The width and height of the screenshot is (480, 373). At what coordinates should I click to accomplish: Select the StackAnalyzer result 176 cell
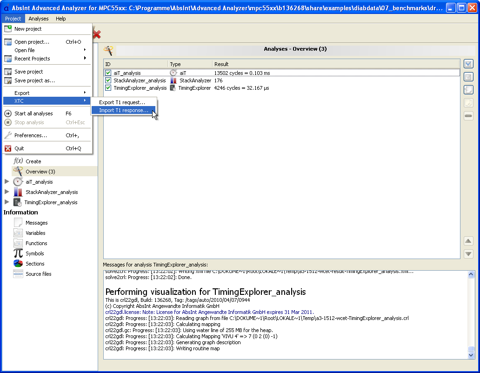218,80
